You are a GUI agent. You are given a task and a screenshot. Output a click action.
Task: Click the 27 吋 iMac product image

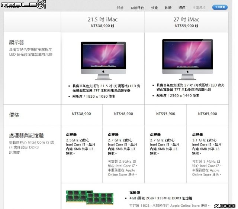[187, 59]
